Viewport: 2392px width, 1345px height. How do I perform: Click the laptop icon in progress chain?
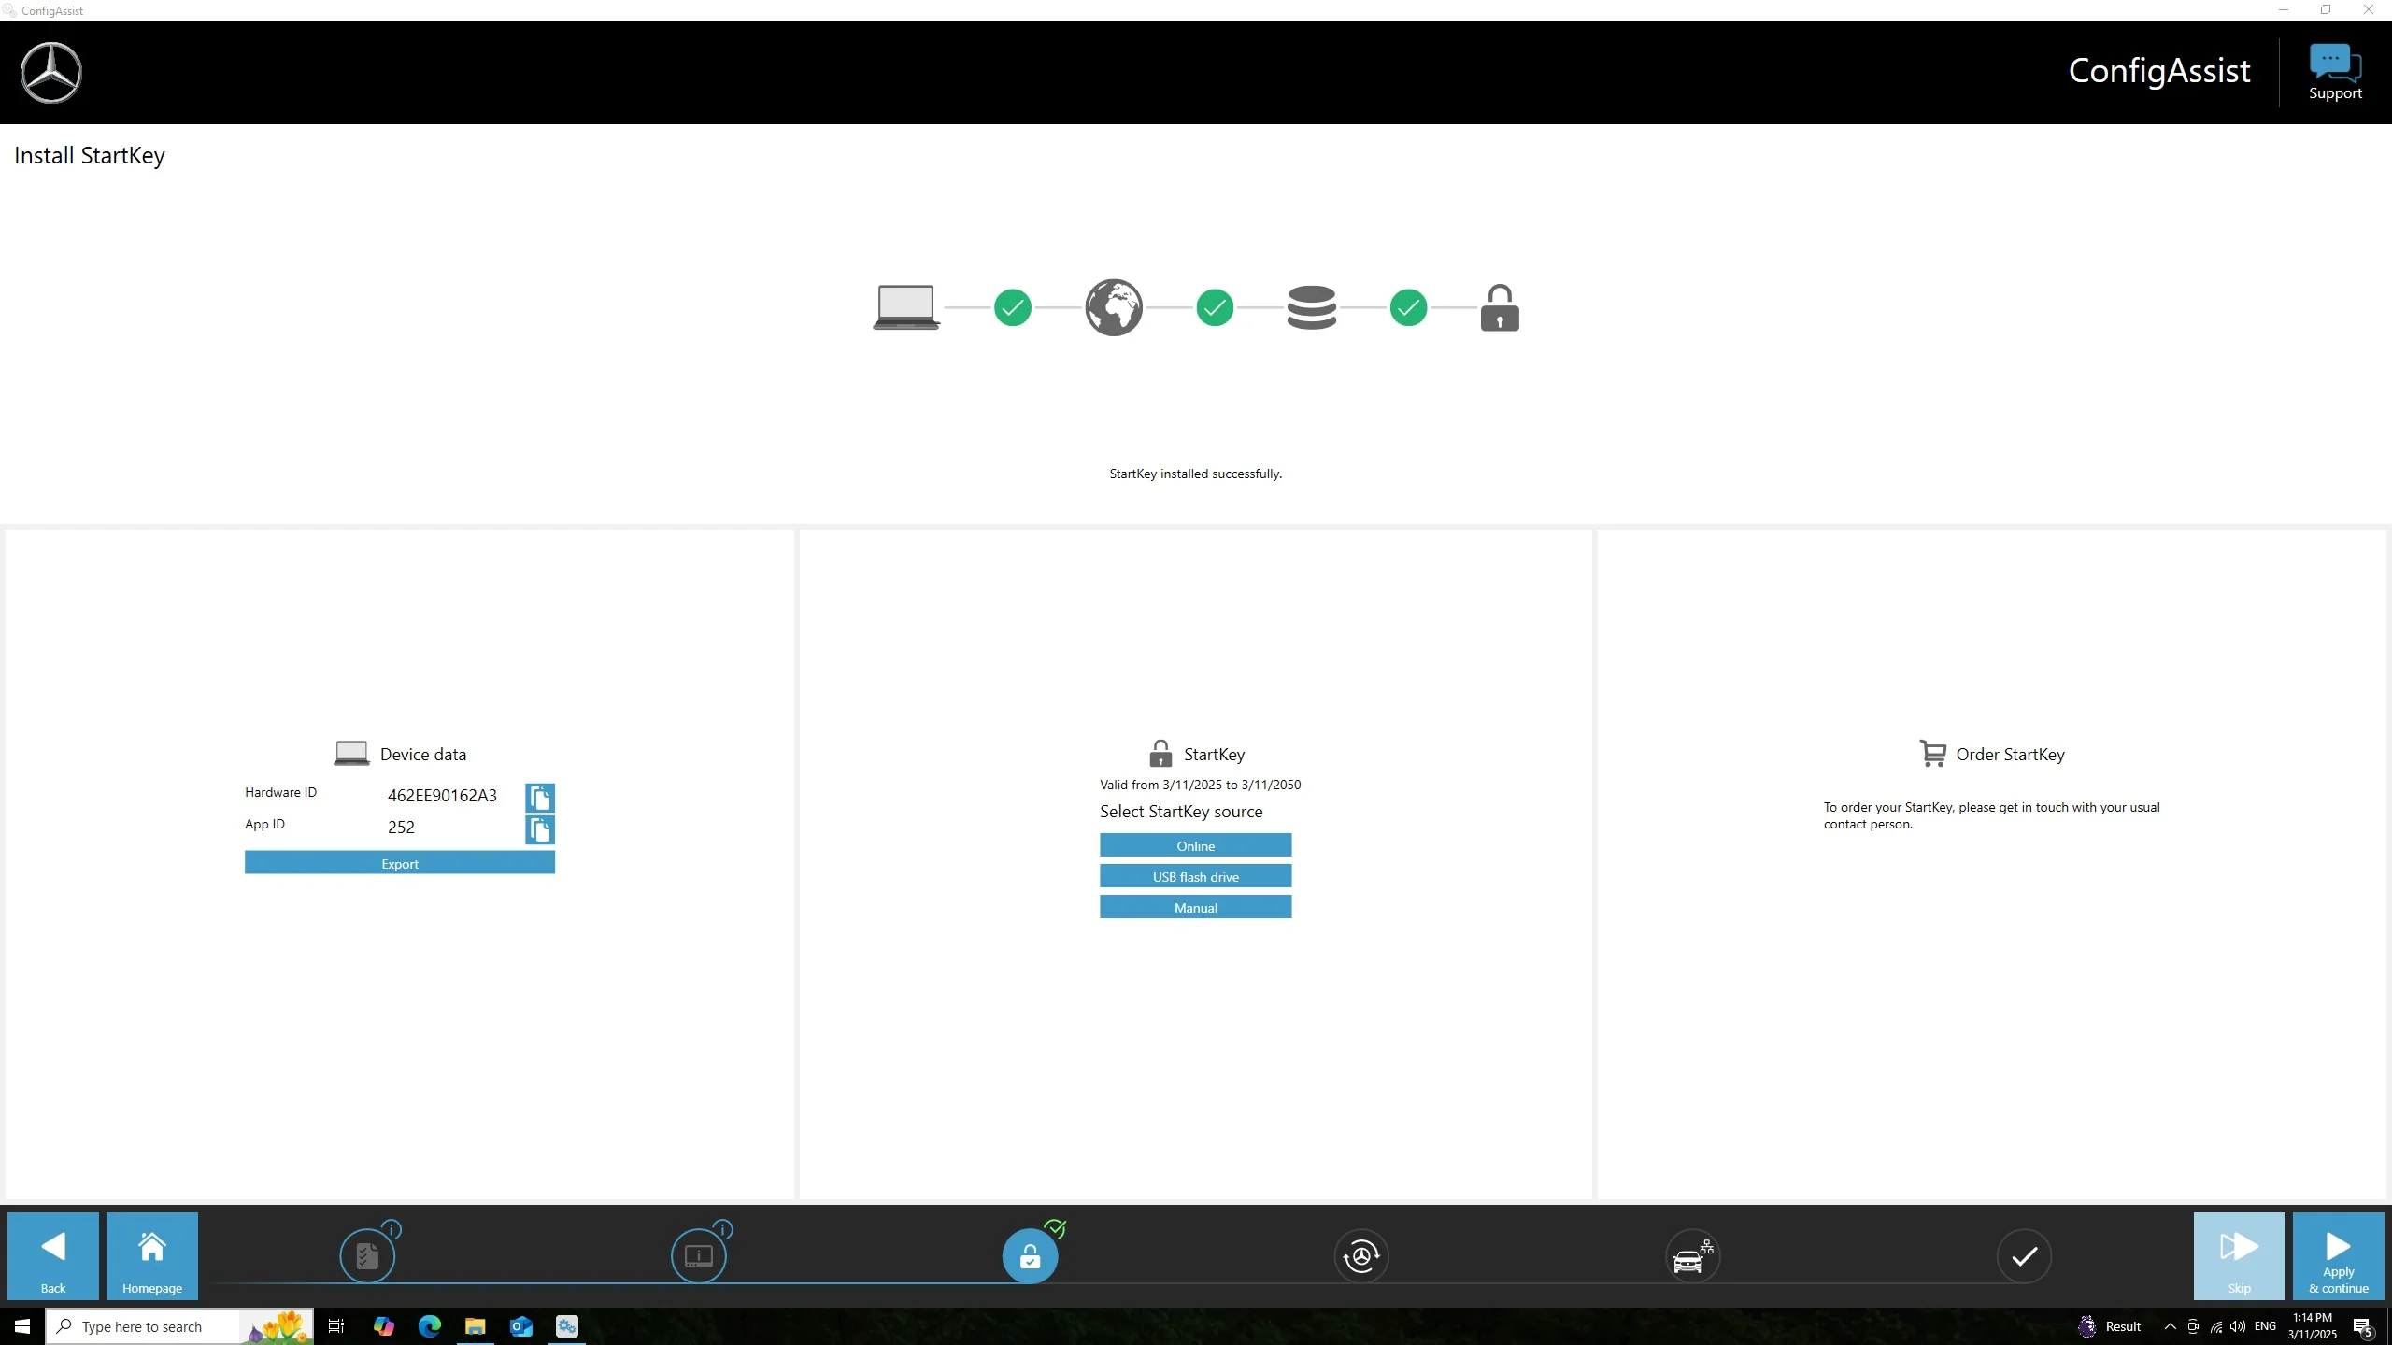click(906, 307)
